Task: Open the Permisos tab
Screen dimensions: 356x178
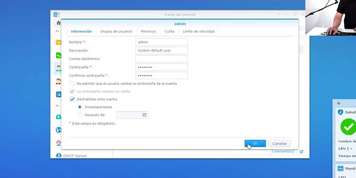Action: pyautogui.click(x=148, y=31)
